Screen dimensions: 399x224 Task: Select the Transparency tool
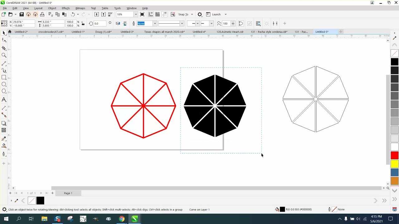(4, 130)
